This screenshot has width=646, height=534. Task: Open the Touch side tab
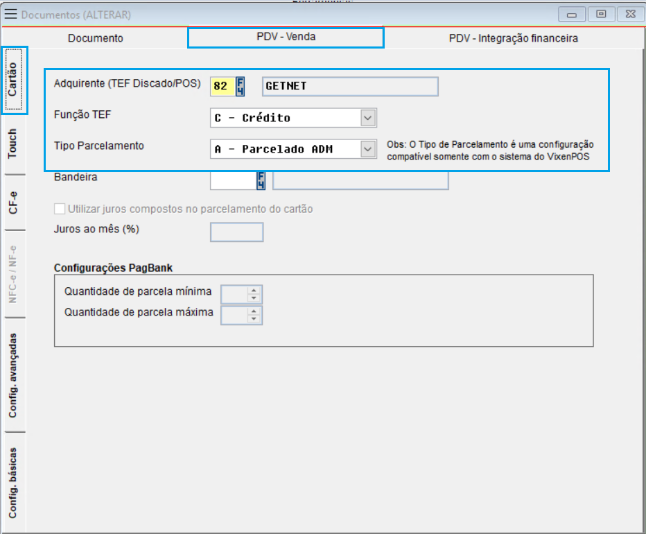(x=12, y=144)
